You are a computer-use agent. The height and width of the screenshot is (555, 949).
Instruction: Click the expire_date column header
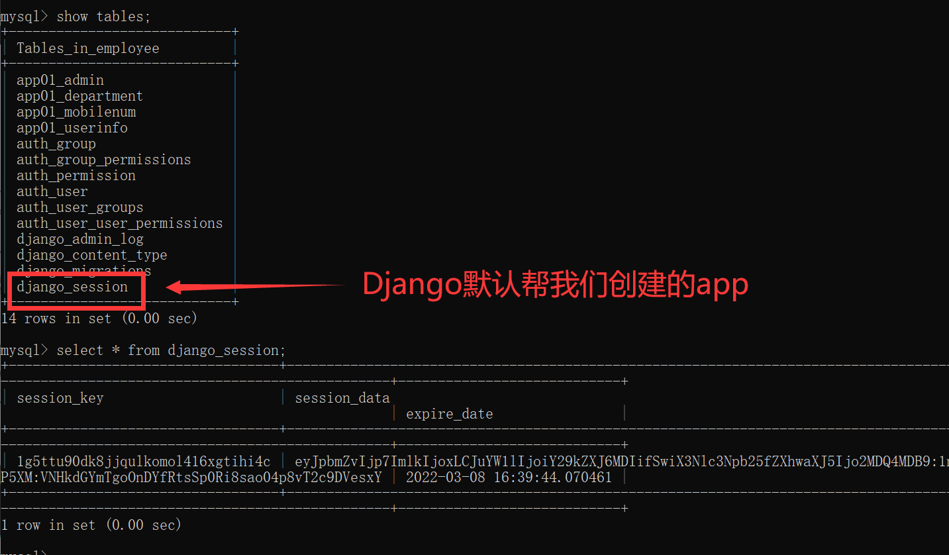point(450,414)
